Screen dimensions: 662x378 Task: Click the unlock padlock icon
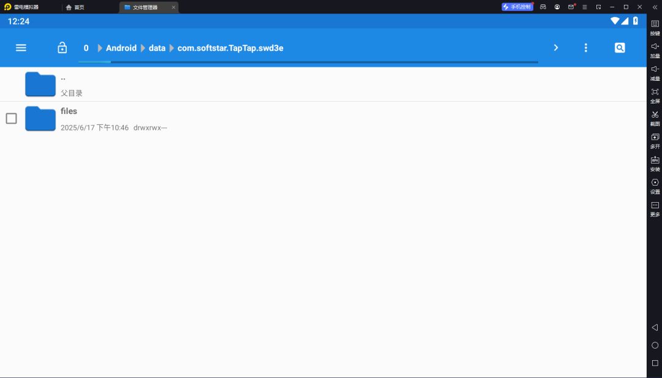pyautogui.click(x=62, y=48)
